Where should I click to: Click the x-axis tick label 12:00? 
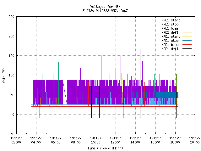tap(116, 143)
